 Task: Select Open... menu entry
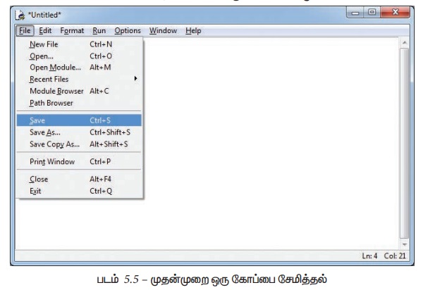click(42, 56)
